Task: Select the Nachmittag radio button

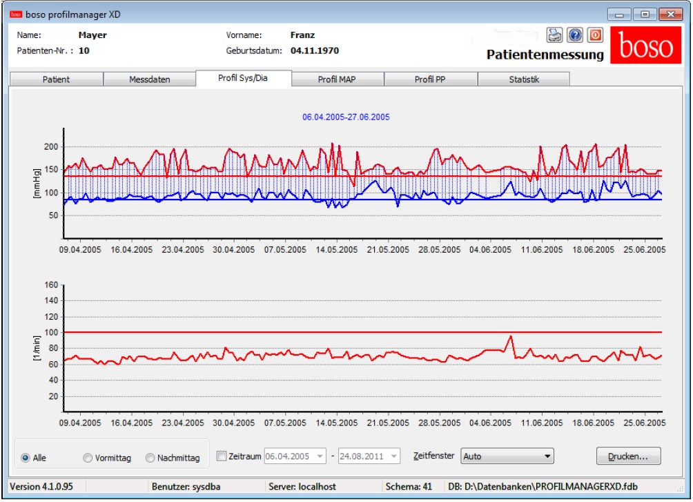Action: 150,458
